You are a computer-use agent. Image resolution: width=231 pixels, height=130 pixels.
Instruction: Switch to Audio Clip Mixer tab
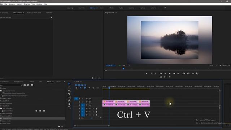34,13
